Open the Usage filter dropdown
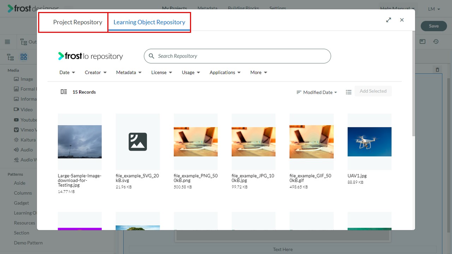Image resolution: width=452 pixels, height=254 pixels. coord(191,72)
